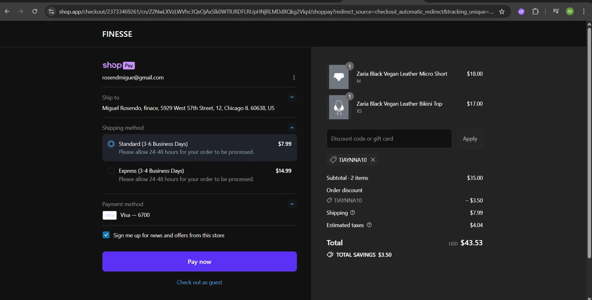Click the $14.99 Express shipping price
Viewport: 592px width, 300px height.
(x=283, y=171)
